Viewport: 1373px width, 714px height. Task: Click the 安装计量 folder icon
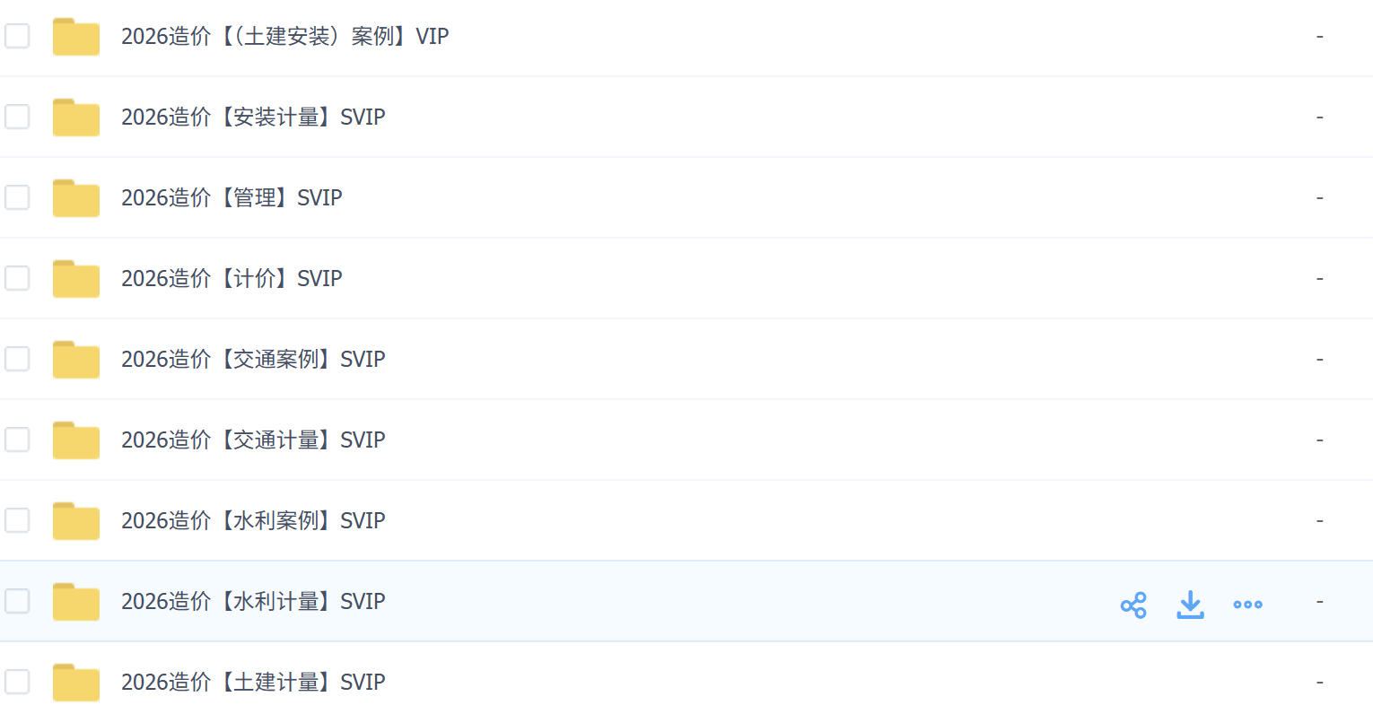pyautogui.click(x=76, y=118)
